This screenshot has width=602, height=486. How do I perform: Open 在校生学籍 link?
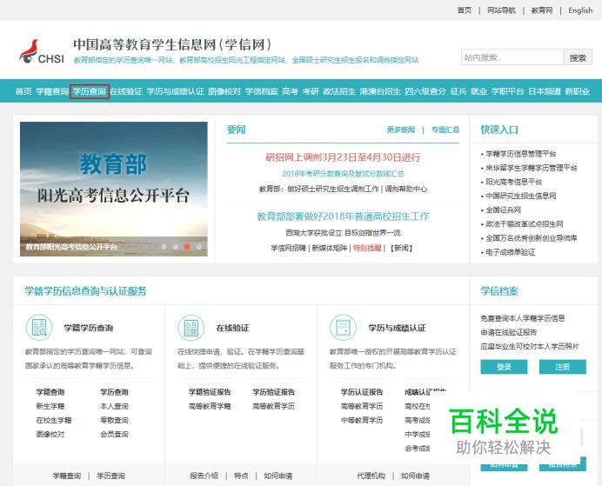pyautogui.click(x=54, y=420)
